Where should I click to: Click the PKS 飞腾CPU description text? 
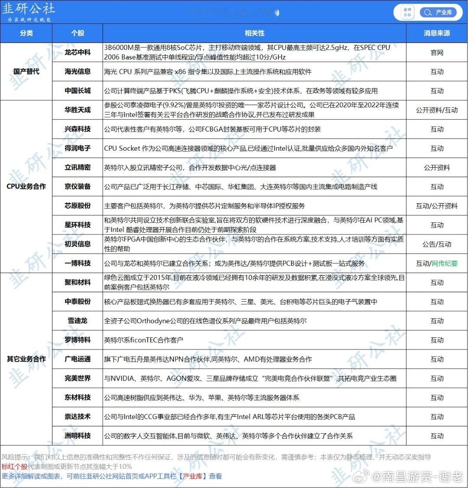coord(241,91)
